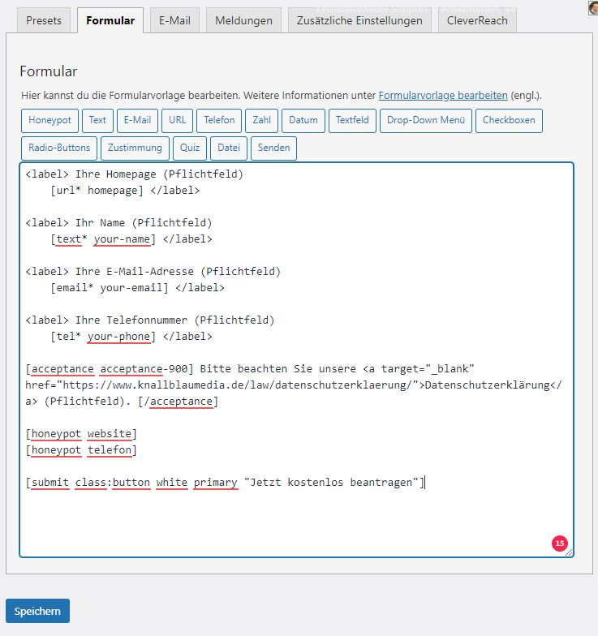
Task: Open the E-Mail tab
Action: coord(174,20)
